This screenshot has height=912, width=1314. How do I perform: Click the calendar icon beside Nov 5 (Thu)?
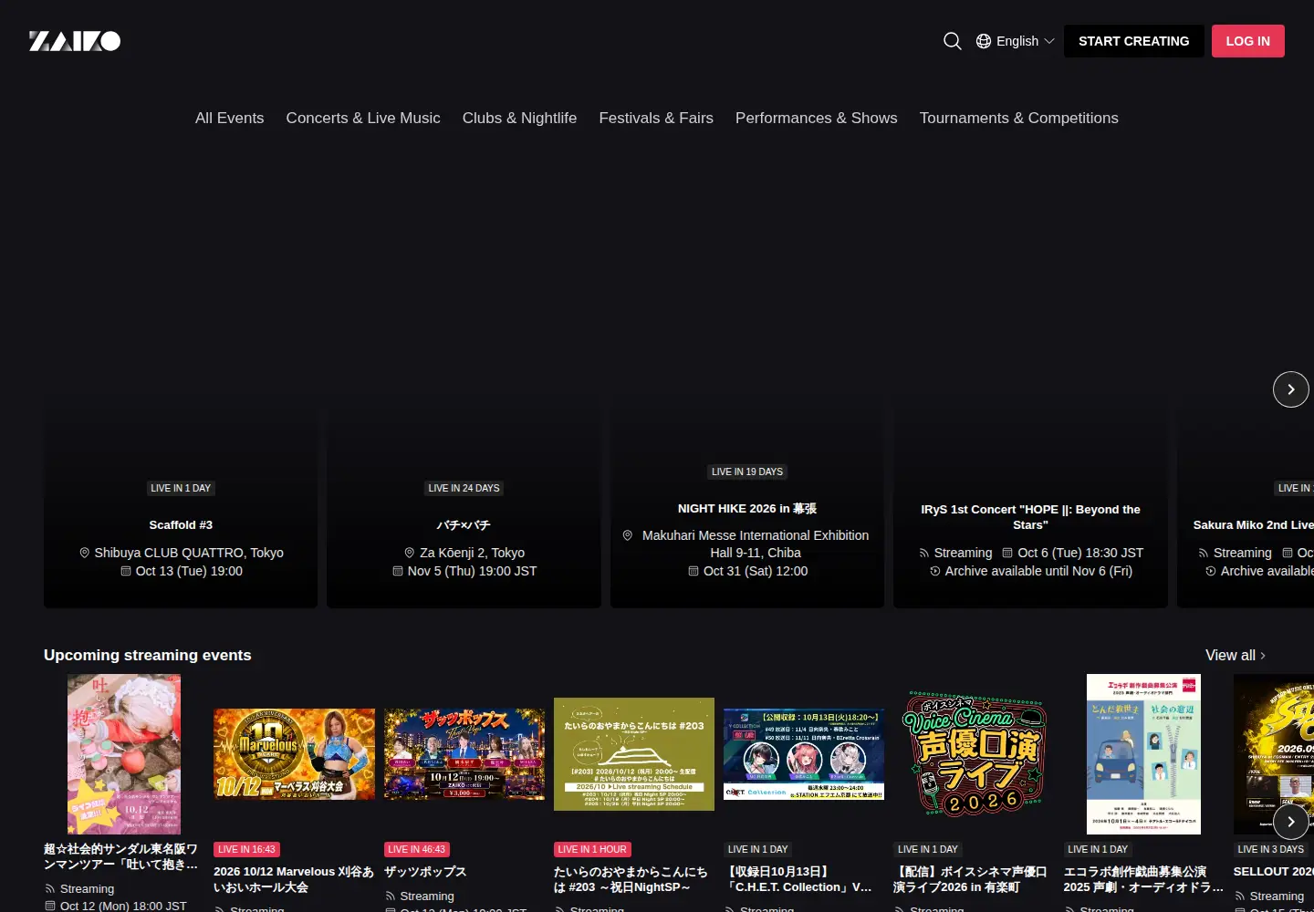coord(398,571)
